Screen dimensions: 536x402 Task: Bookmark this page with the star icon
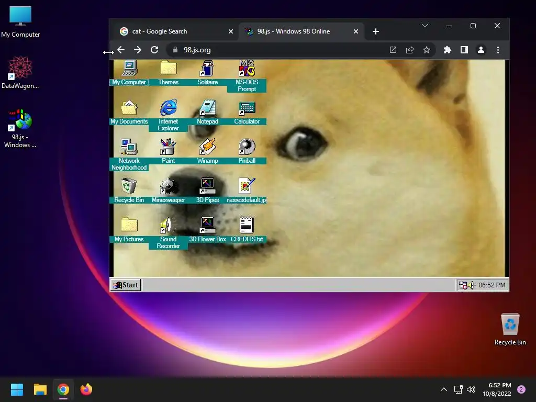pos(427,50)
